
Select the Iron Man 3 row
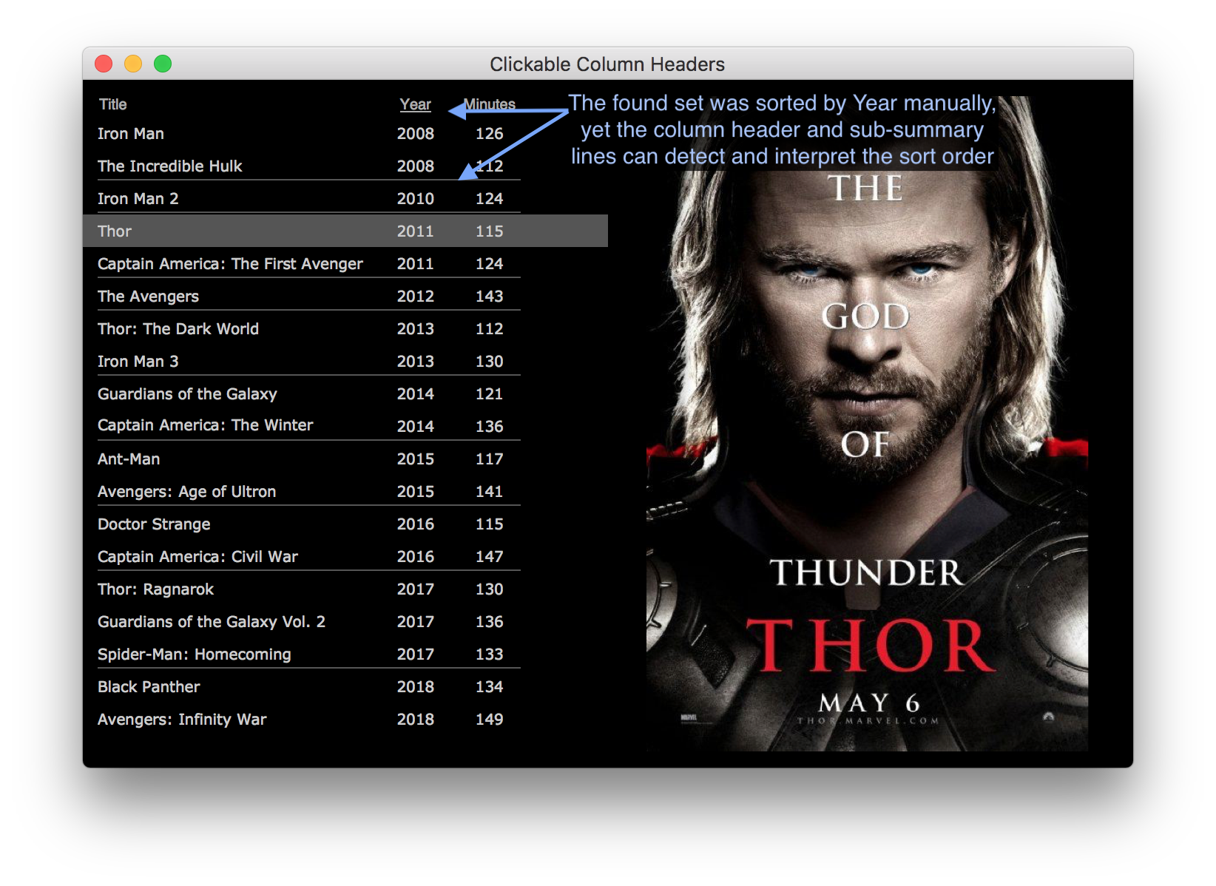click(x=138, y=362)
